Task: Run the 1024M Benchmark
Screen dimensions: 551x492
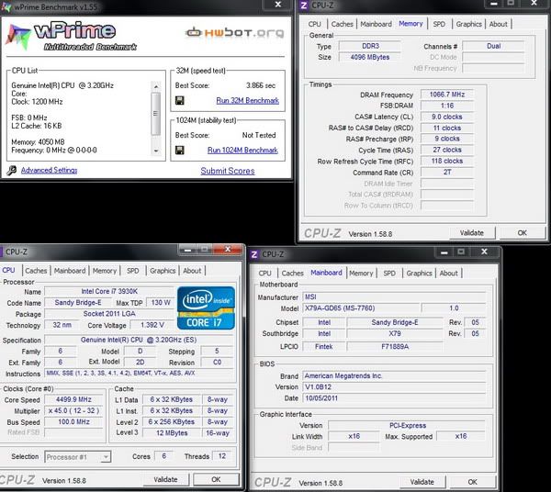Action: pos(242,151)
